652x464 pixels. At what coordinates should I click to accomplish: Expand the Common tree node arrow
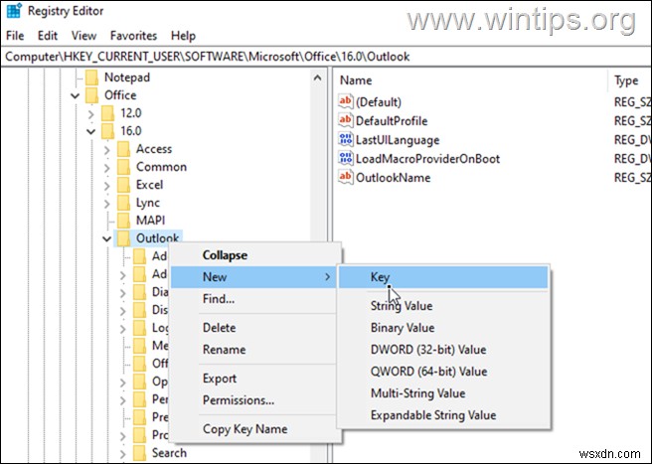pos(107,167)
